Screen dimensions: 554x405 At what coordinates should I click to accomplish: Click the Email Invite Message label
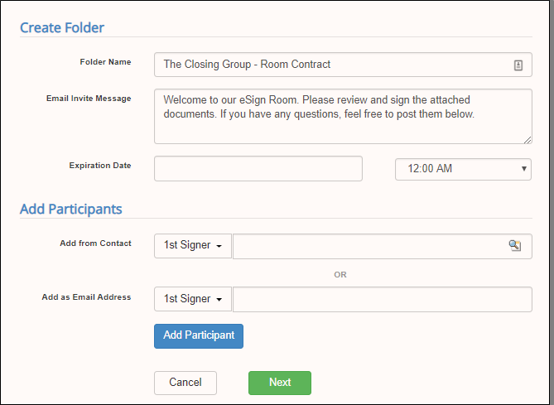(89, 99)
